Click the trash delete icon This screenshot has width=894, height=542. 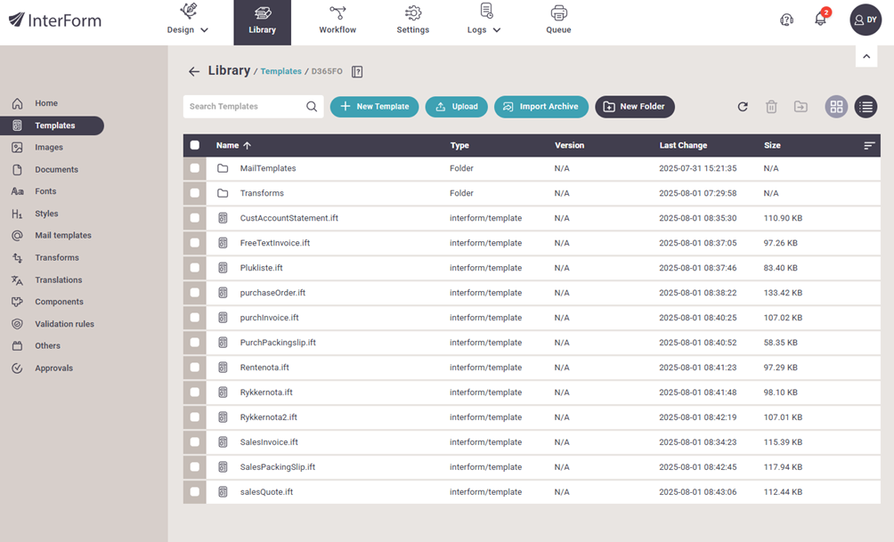coord(772,107)
